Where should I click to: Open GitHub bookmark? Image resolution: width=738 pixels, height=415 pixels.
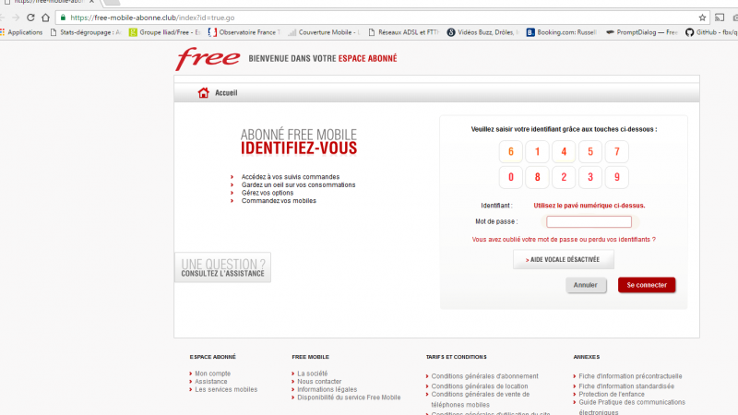(x=711, y=32)
